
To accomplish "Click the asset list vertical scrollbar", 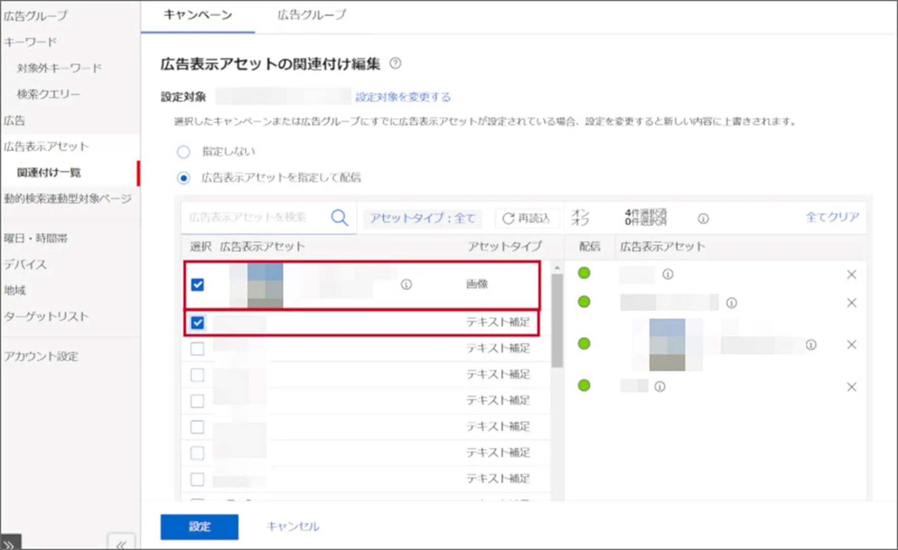I will click(557, 320).
